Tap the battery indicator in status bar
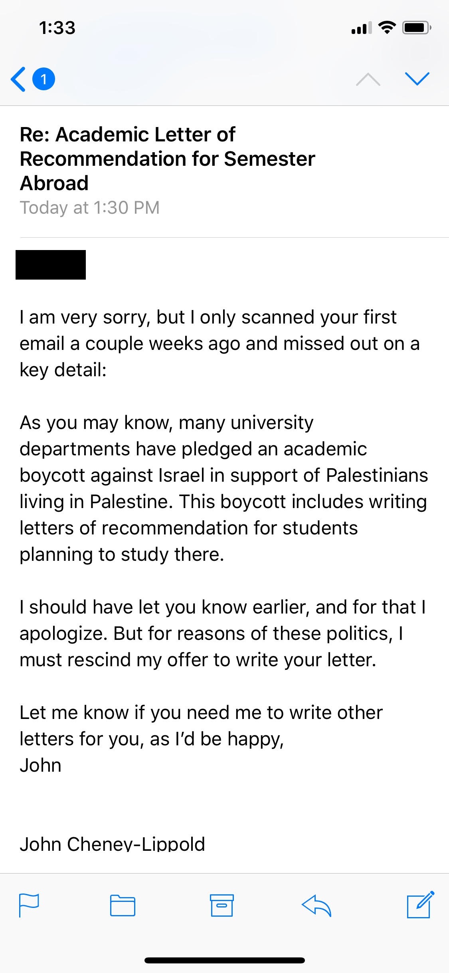Viewport: 449px width, 973px height. (x=417, y=28)
